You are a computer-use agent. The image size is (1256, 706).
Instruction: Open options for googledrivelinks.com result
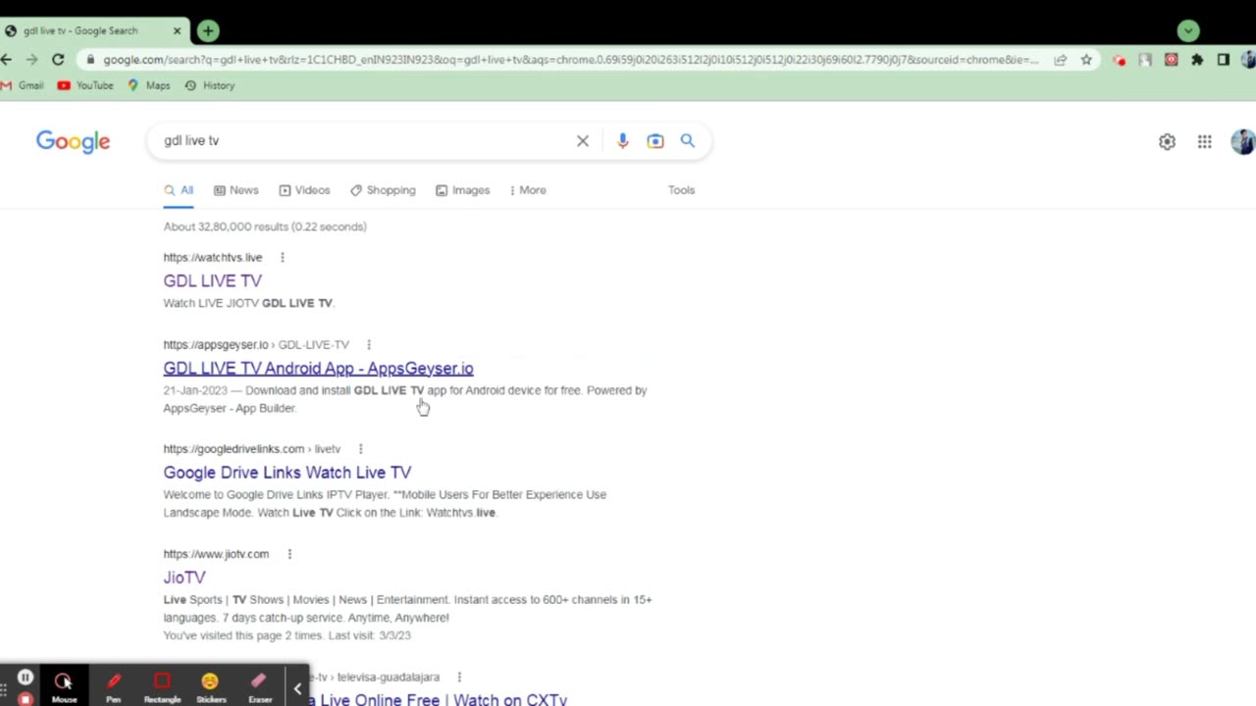click(x=360, y=449)
